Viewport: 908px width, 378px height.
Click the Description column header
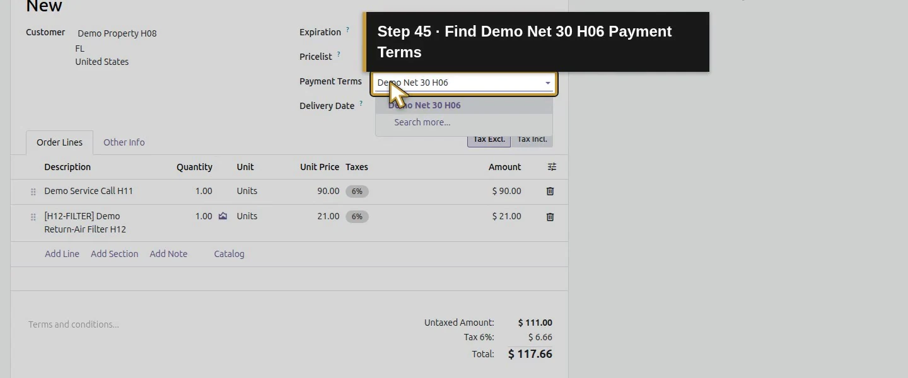point(67,167)
